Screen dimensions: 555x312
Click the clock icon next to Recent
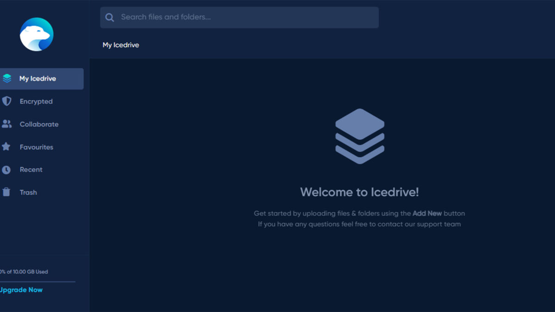[x=6, y=170]
